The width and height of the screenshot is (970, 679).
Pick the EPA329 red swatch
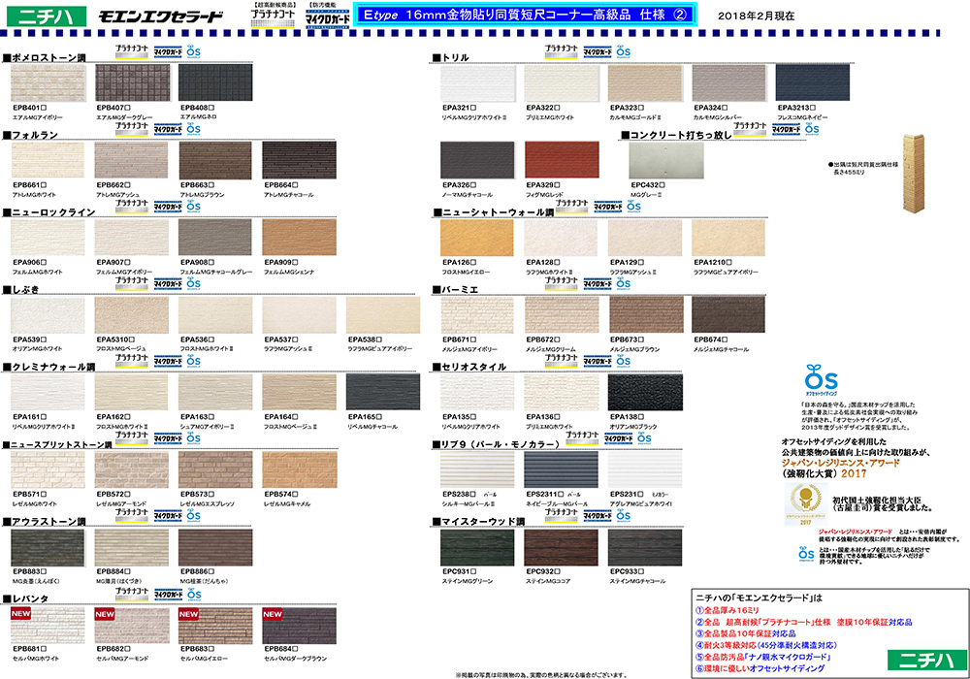coord(562,160)
